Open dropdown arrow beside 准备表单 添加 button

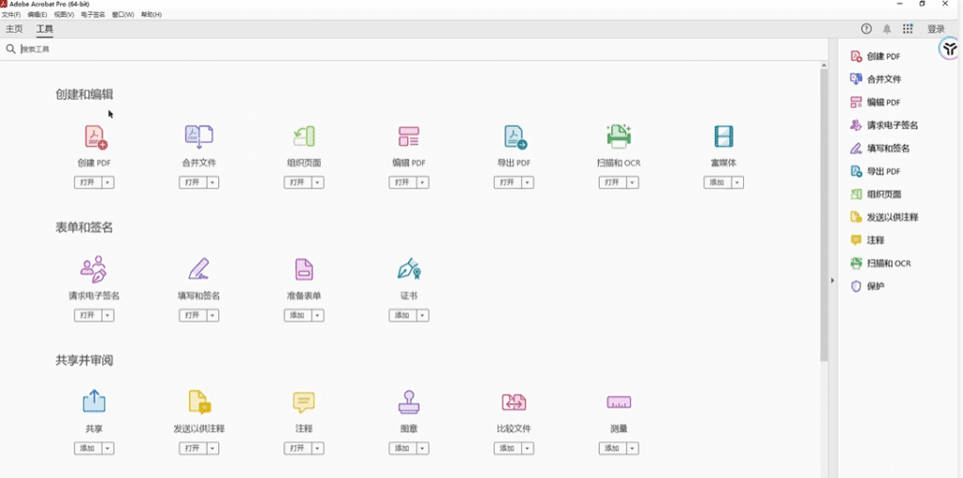[x=318, y=315]
